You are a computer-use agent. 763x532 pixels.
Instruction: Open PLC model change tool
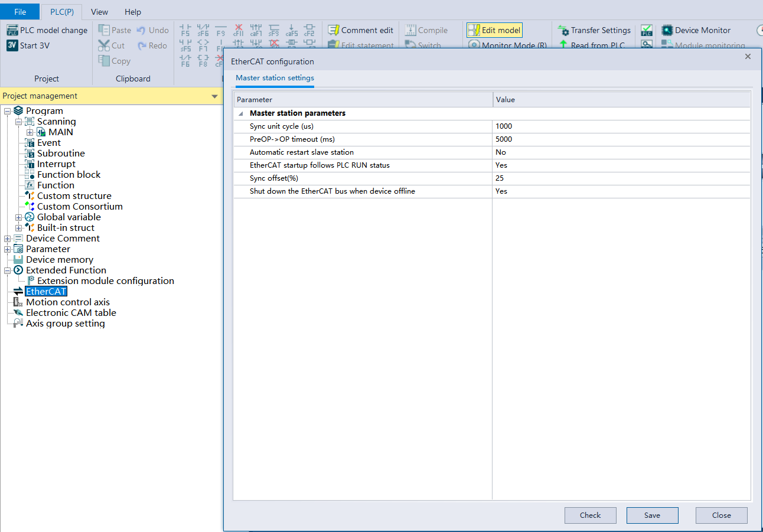tap(47, 30)
